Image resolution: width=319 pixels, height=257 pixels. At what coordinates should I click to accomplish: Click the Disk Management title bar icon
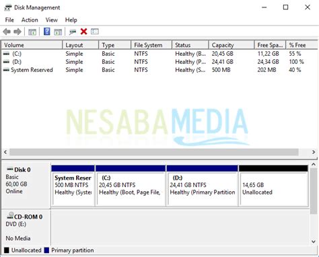click(x=8, y=7)
